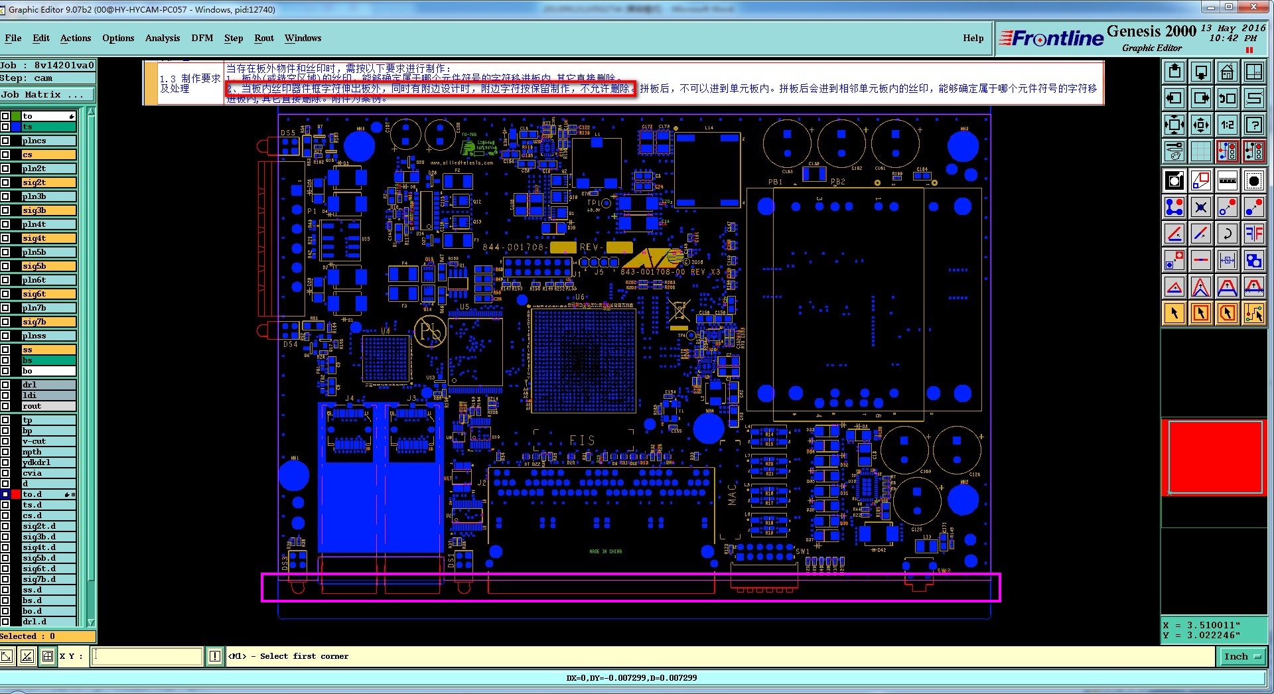Screen dimensions: 1274x694
Task: Open the Step menu
Action: tap(234, 38)
